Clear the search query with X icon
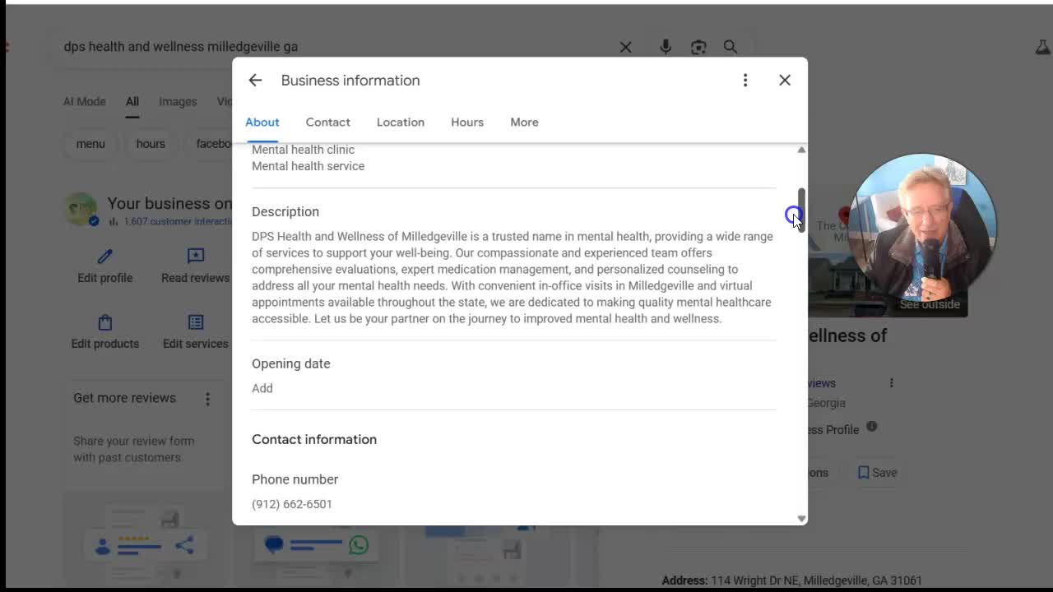The image size is (1053, 592). tap(626, 47)
